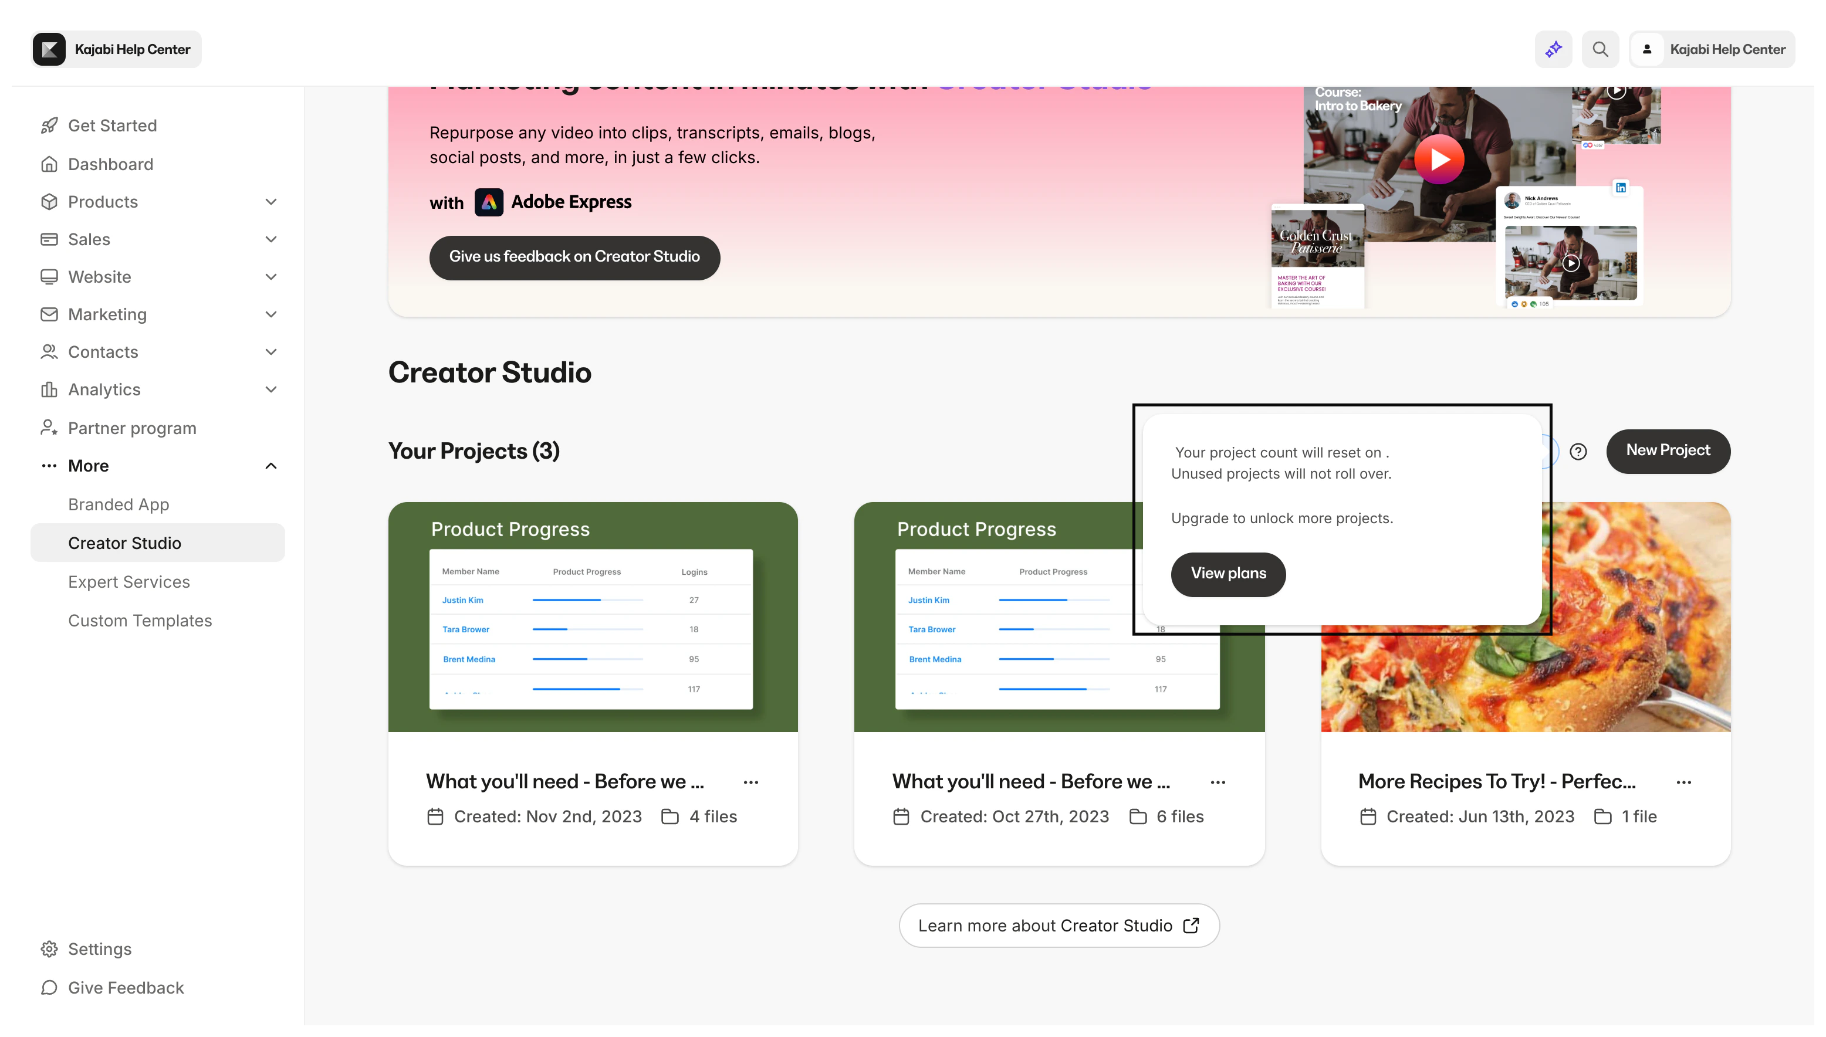The width and height of the screenshot is (1826, 1037).
Task: Open options menu for Oct 27th project
Action: tap(1218, 782)
